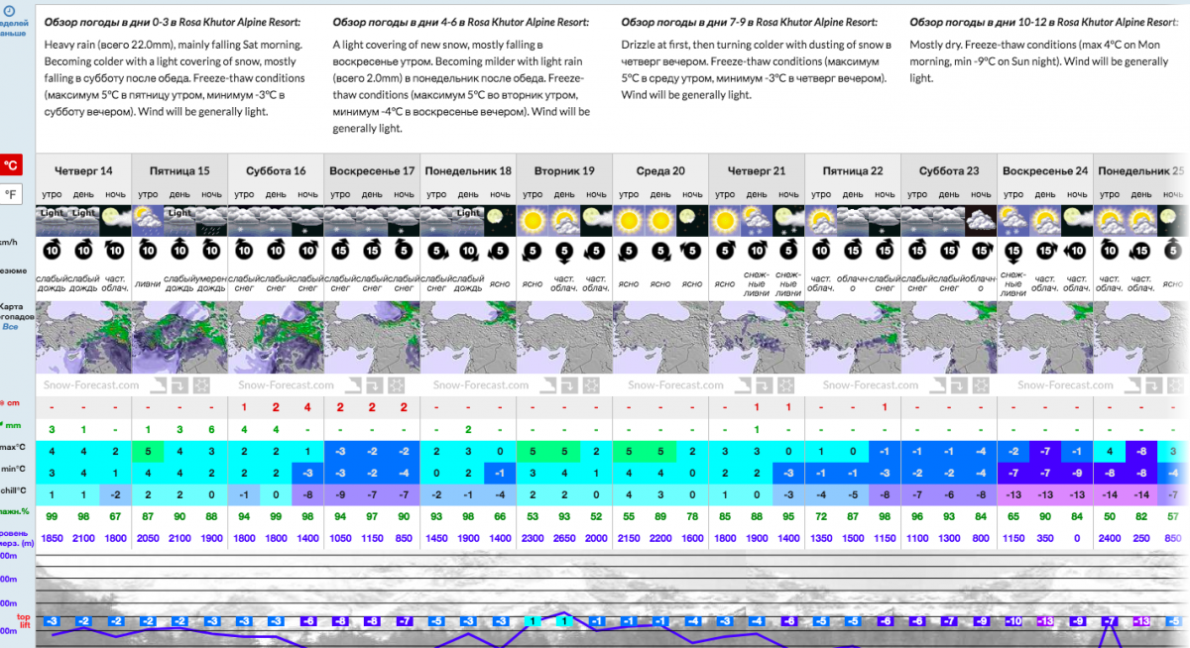Click snowfall value 4 on Saturday night

click(307, 407)
